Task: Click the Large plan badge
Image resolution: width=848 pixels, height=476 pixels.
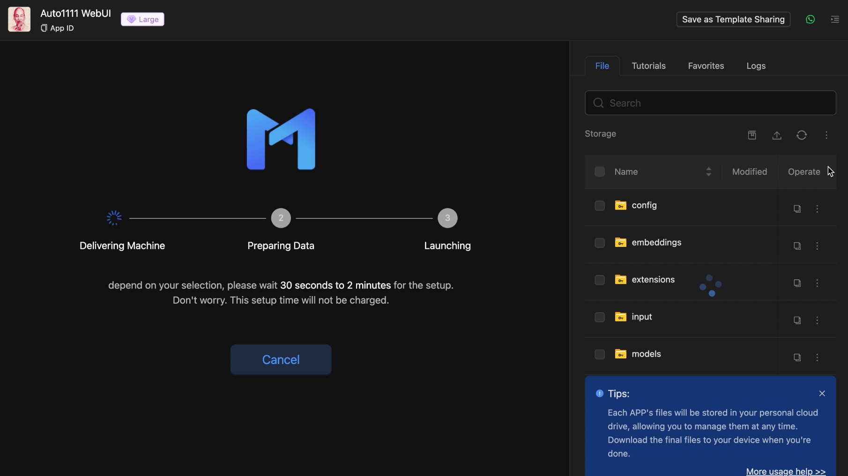Action: coord(142,19)
